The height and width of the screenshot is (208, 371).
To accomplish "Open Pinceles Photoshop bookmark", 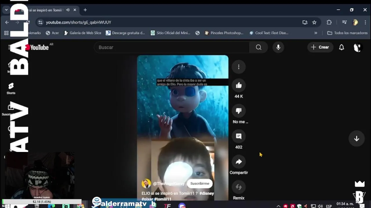I will click(x=224, y=33).
